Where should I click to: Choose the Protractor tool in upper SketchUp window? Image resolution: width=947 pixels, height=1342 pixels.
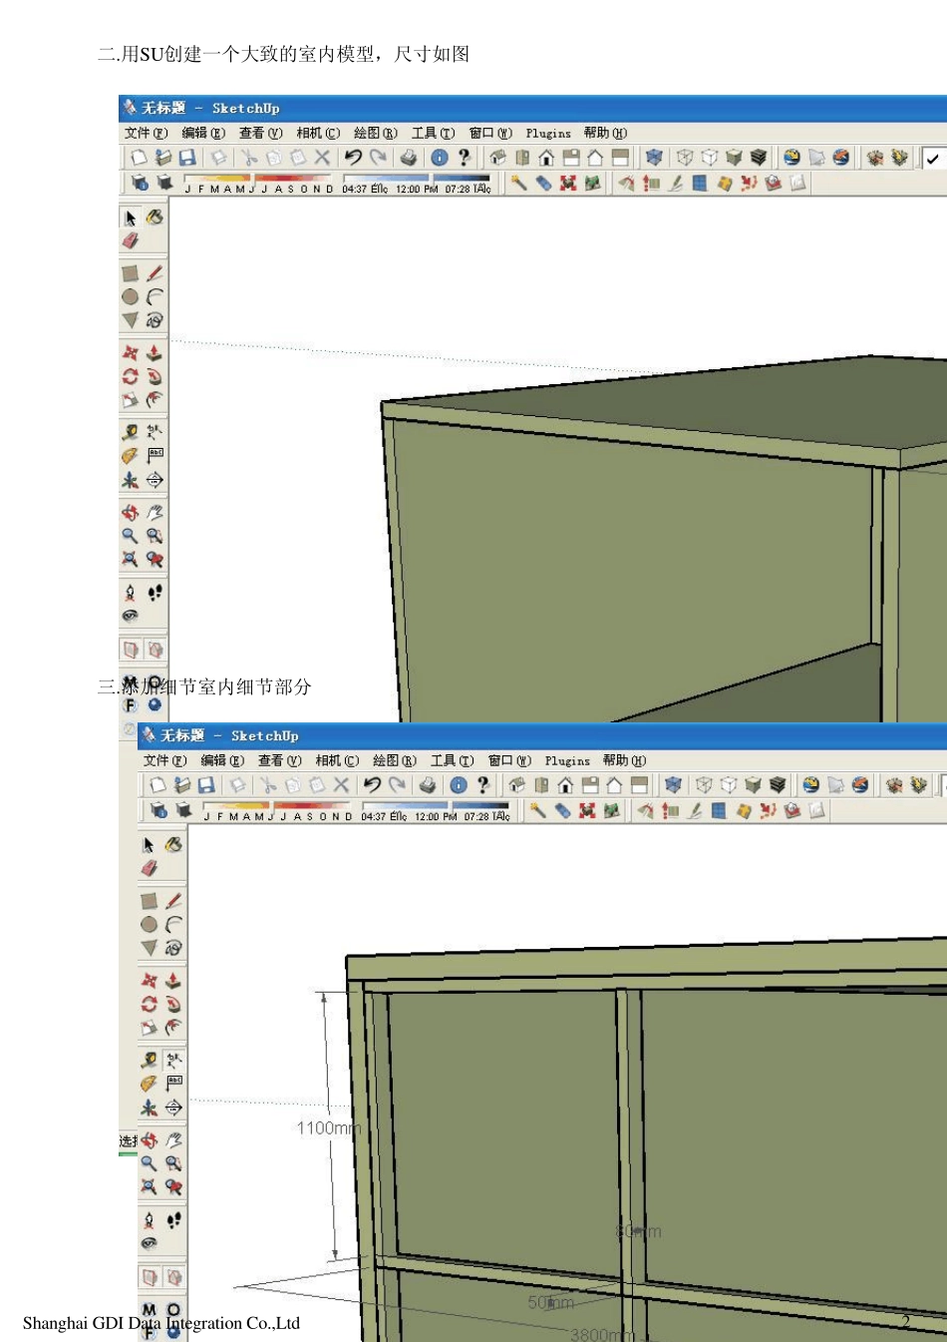pyautogui.click(x=130, y=456)
